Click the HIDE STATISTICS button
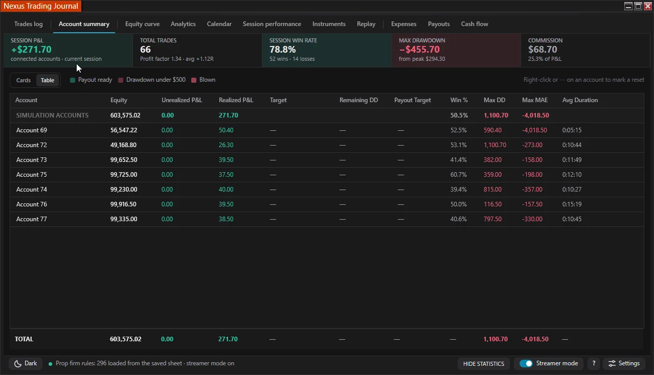Image resolution: width=654 pixels, height=375 pixels. [x=484, y=364]
